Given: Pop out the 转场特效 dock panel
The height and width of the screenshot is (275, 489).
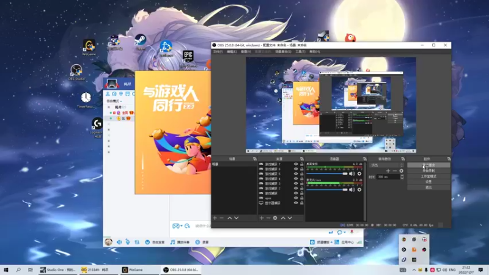Looking at the screenshot, I should (x=403, y=159).
